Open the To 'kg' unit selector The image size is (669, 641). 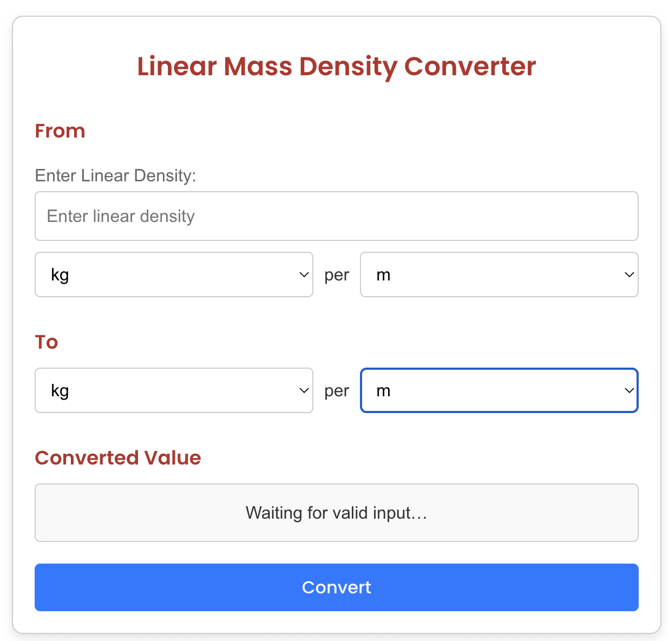(174, 390)
